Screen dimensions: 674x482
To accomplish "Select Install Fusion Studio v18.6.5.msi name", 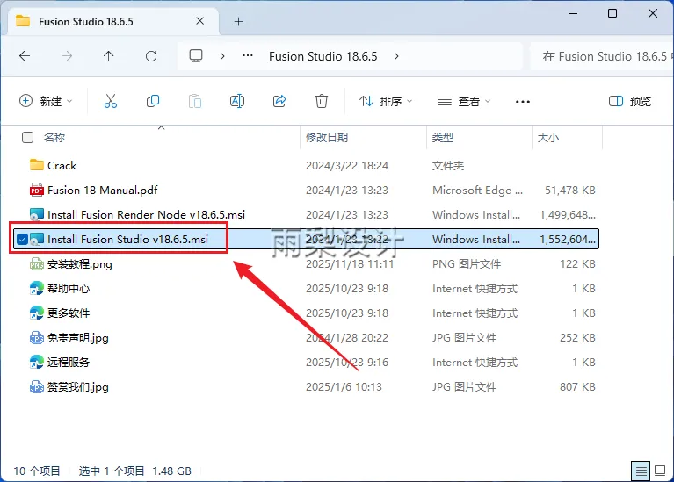I will click(x=127, y=240).
